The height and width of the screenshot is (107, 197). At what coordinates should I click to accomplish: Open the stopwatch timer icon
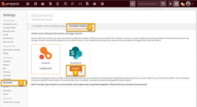(176, 4)
